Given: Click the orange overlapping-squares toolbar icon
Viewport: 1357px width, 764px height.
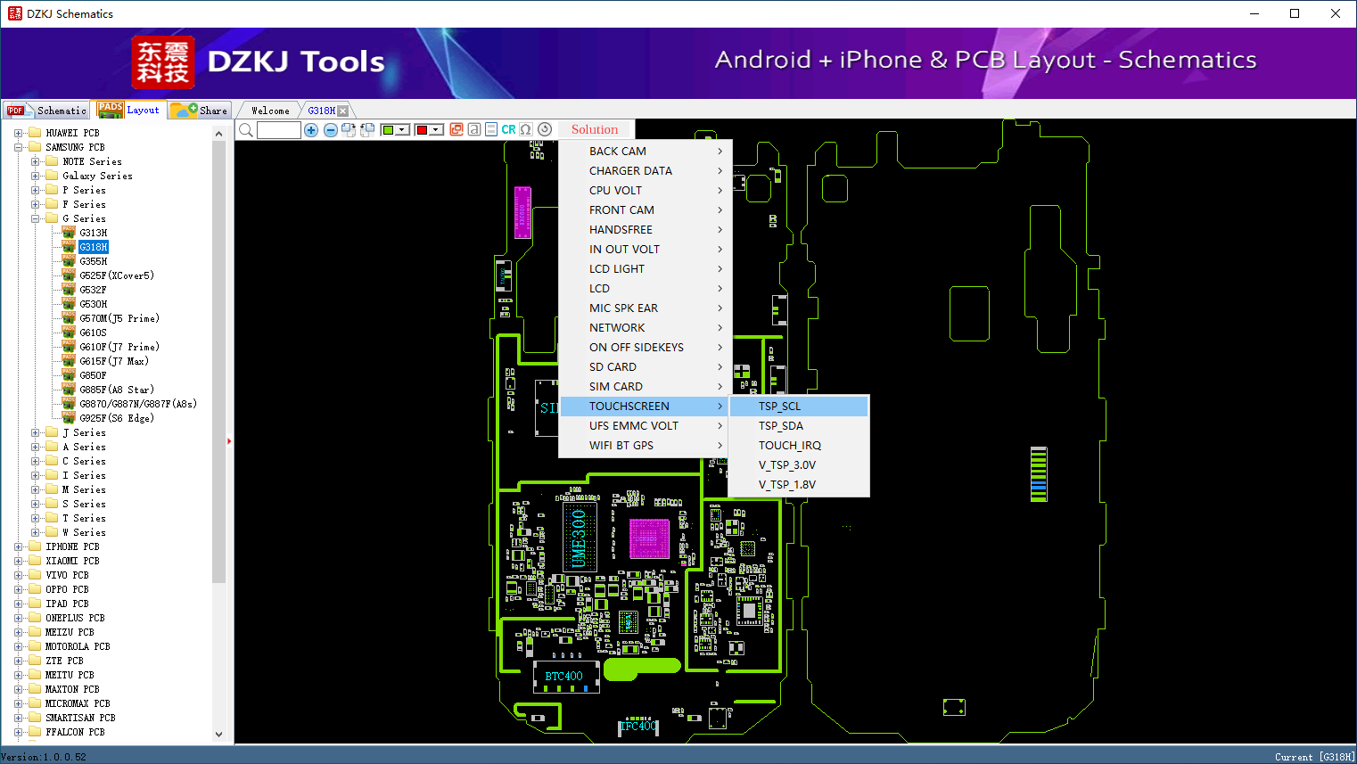Looking at the screenshot, I should click(x=456, y=129).
